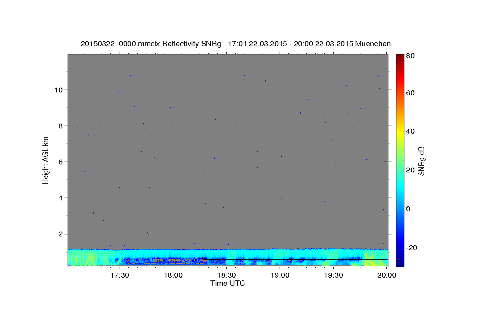The height and width of the screenshot is (320, 480).
Task: Click the cyan reflectivity layer near 1 km
Action: pyautogui.click(x=228, y=253)
